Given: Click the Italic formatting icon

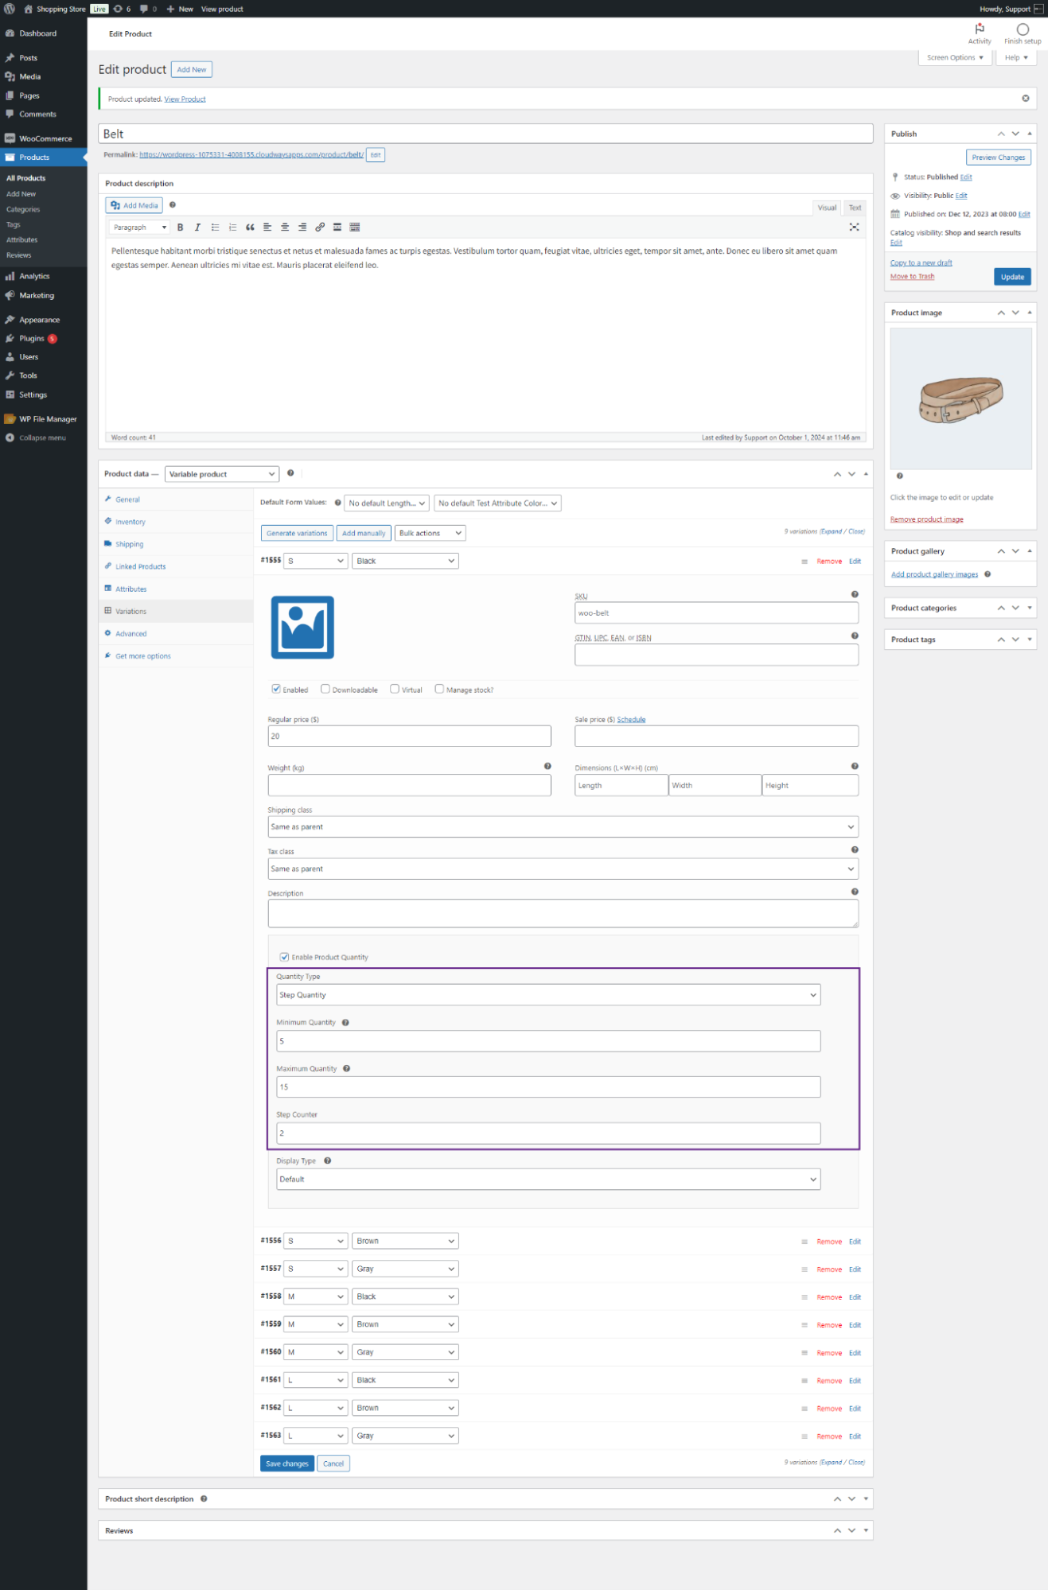Looking at the screenshot, I should point(197,227).
